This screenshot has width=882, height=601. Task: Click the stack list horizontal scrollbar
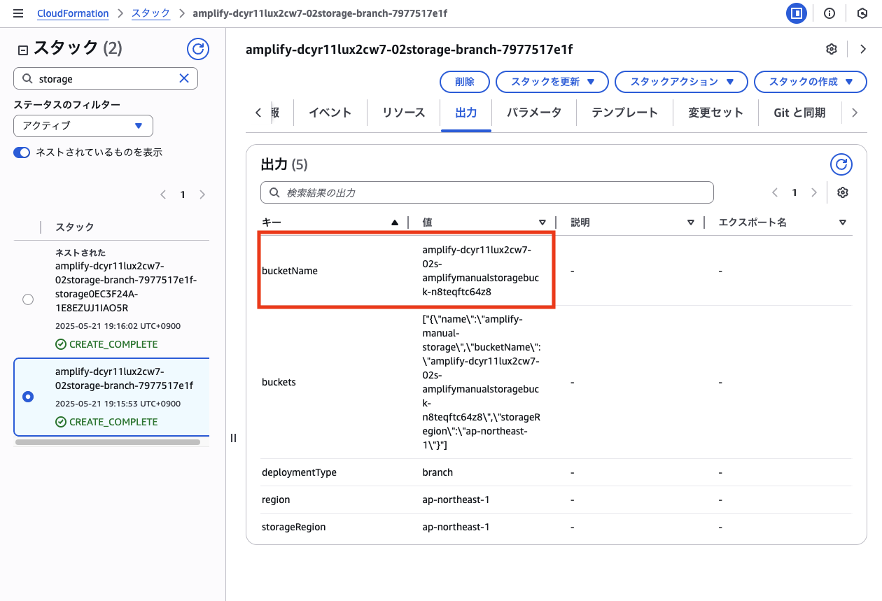(108, 442)
